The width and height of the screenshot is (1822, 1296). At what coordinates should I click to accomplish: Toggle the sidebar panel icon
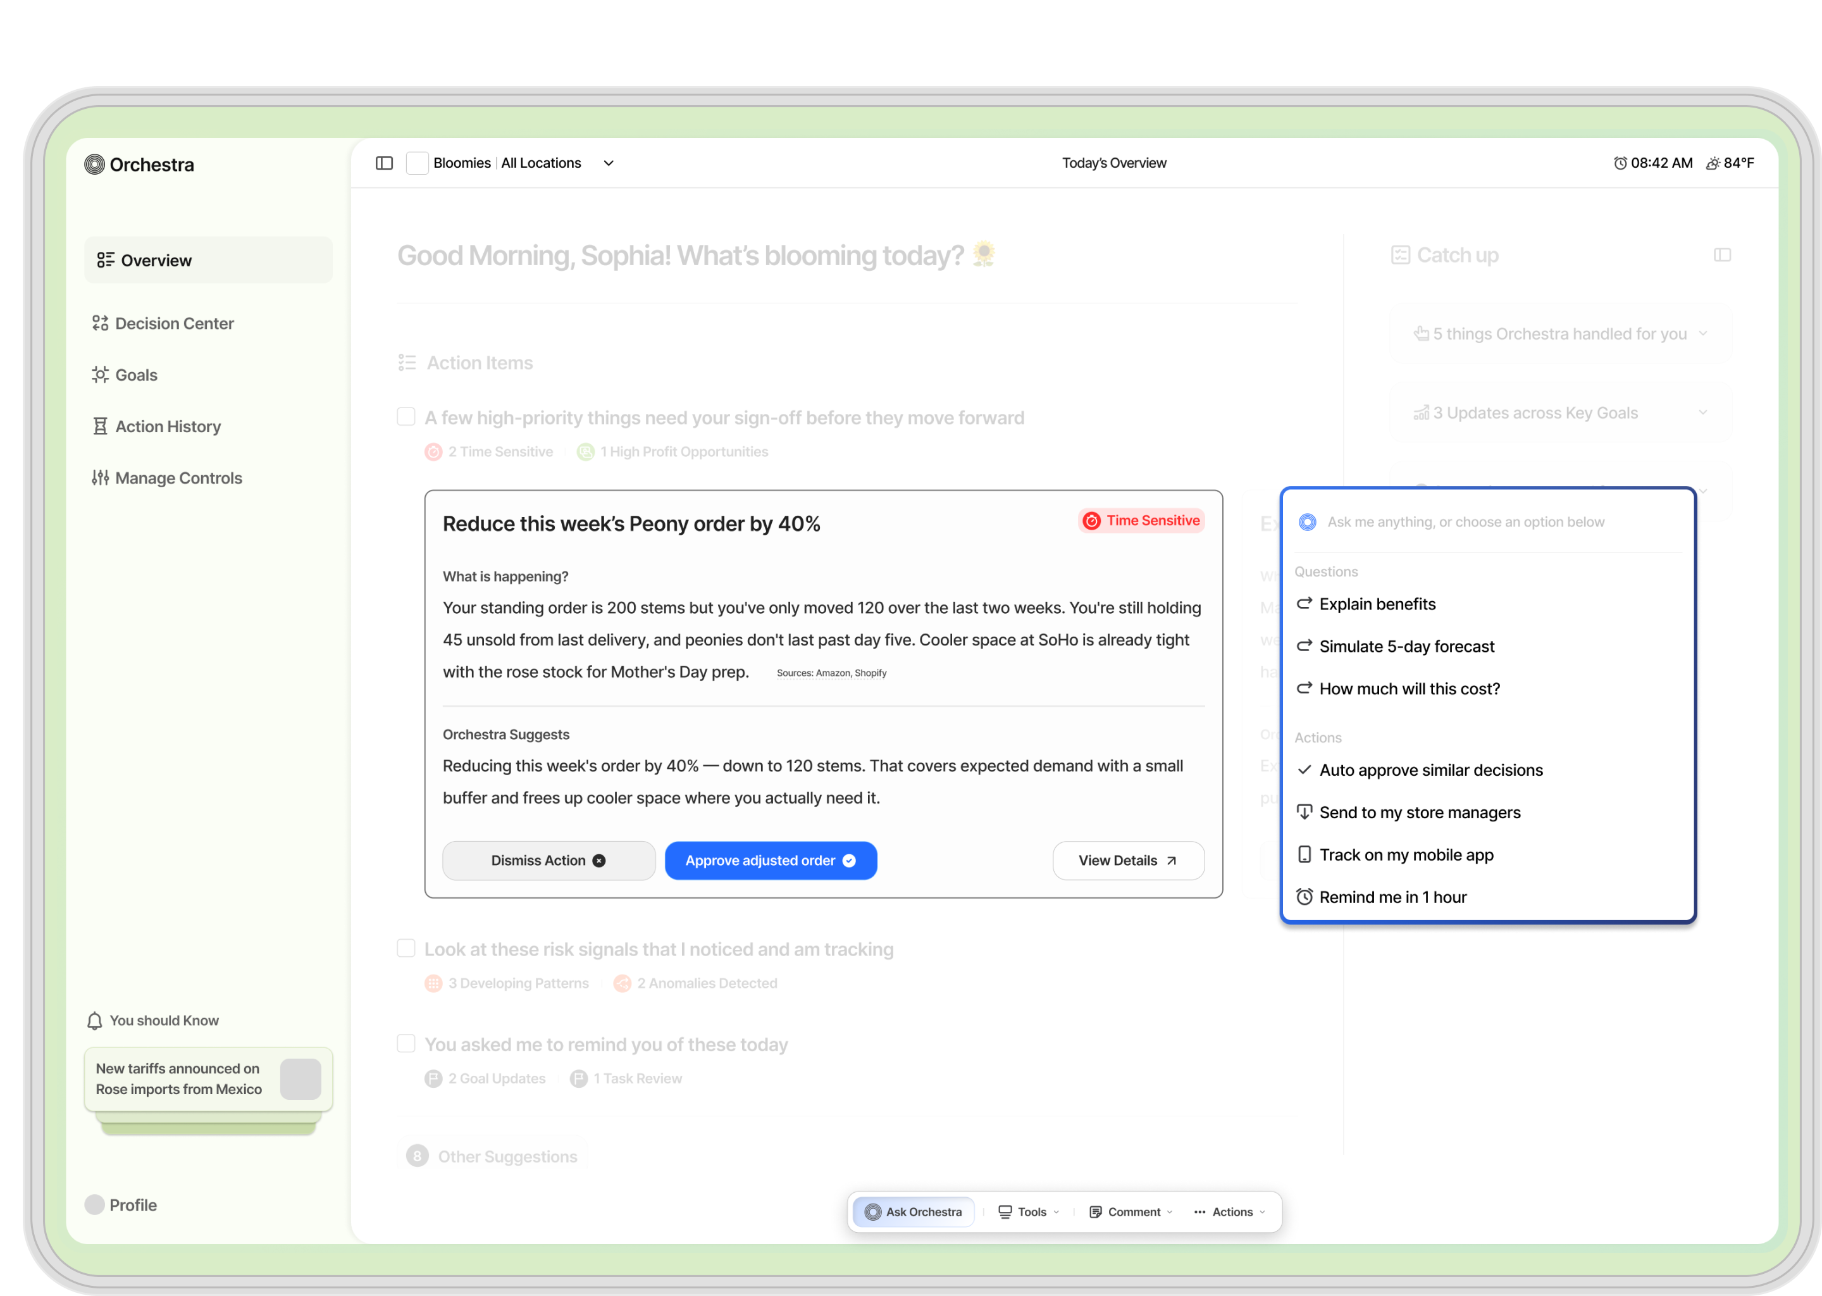click(x=384, y=163)
